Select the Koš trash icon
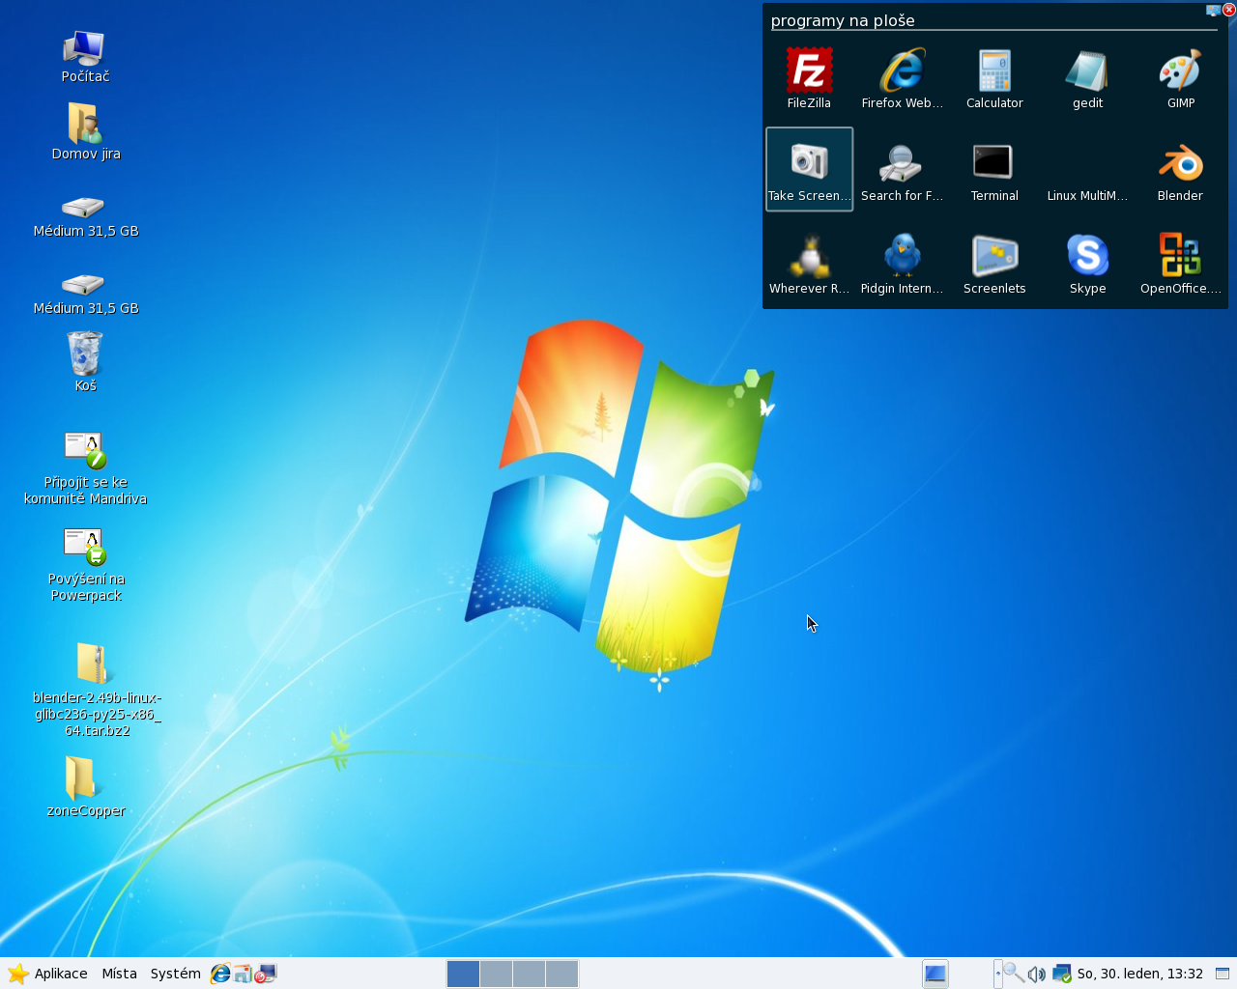 pos(85,361)
